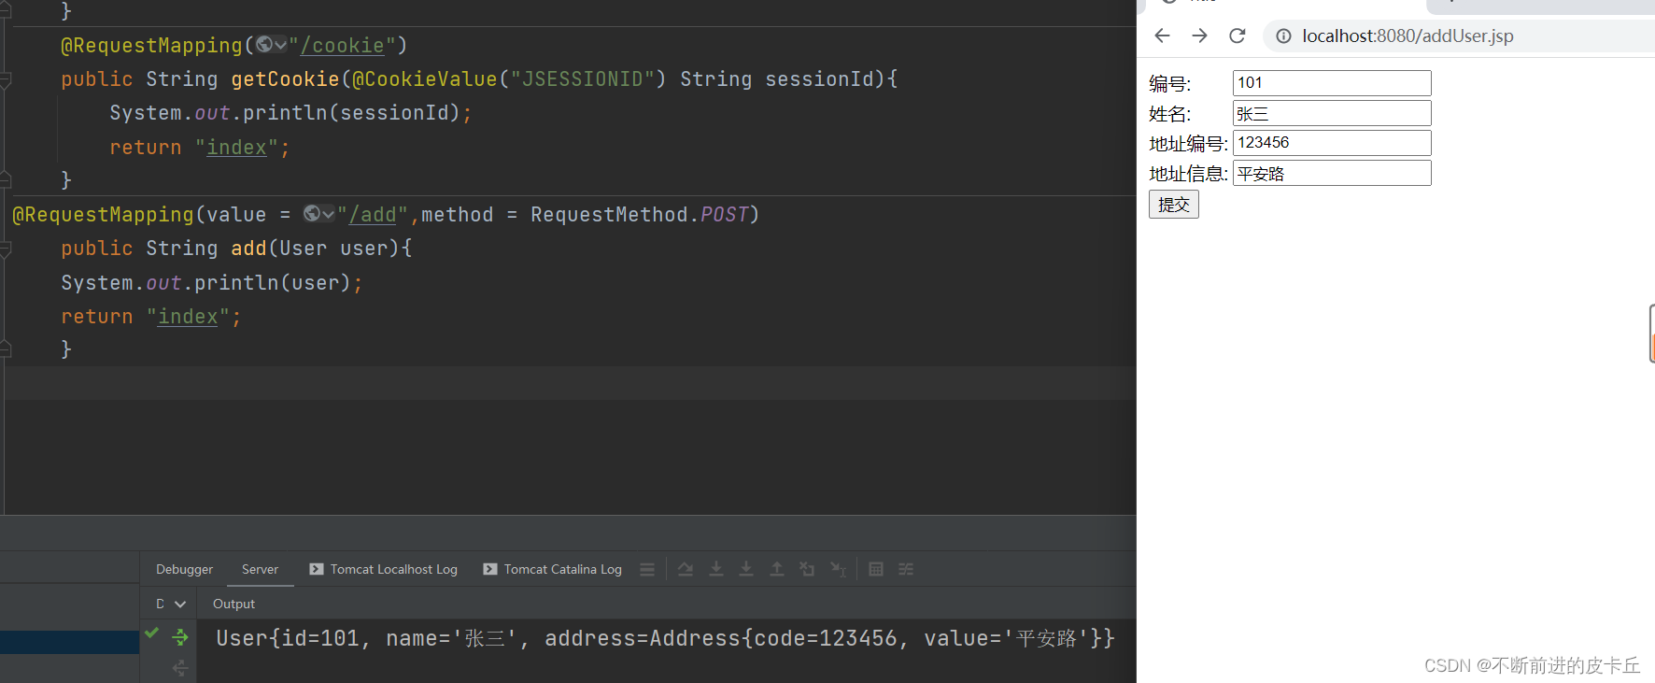Screen dimensions: 1655x683
Task: Switch to the Server tab
Action: [x=260, y=569]
